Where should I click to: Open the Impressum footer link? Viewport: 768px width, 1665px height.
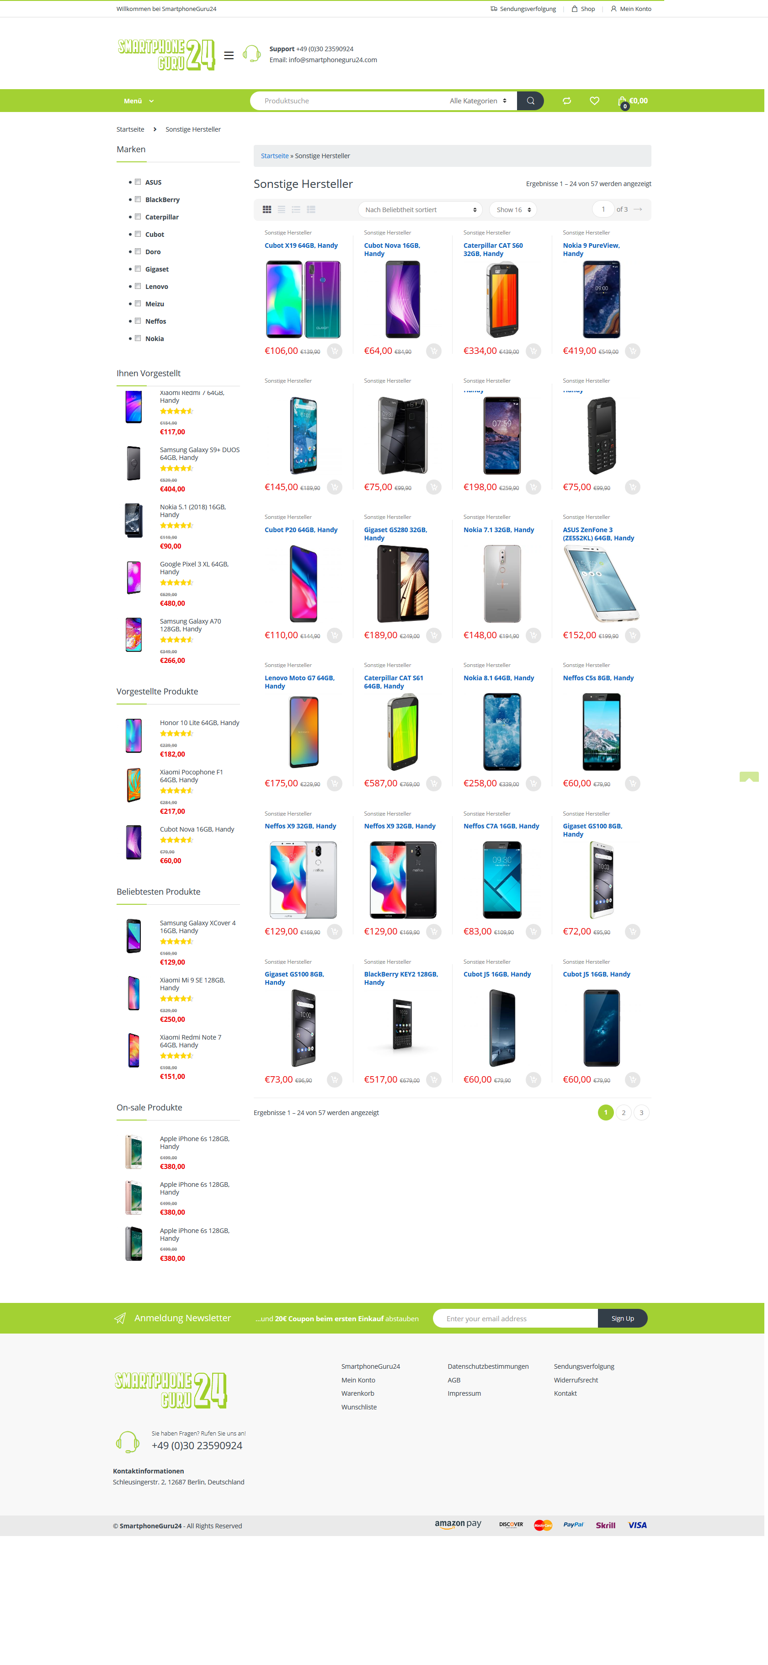click(464, 1393)
